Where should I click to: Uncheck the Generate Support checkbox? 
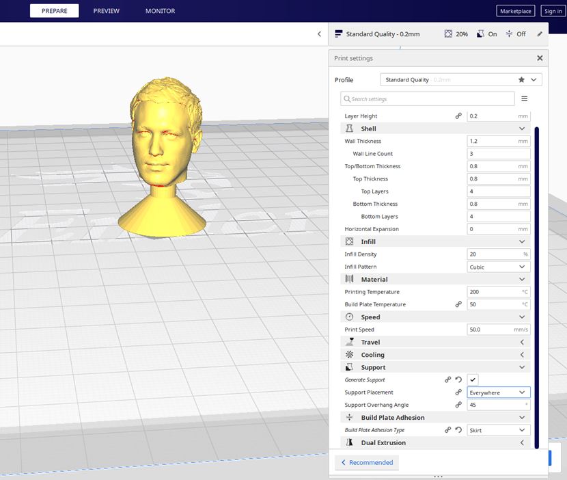[473, 379]
